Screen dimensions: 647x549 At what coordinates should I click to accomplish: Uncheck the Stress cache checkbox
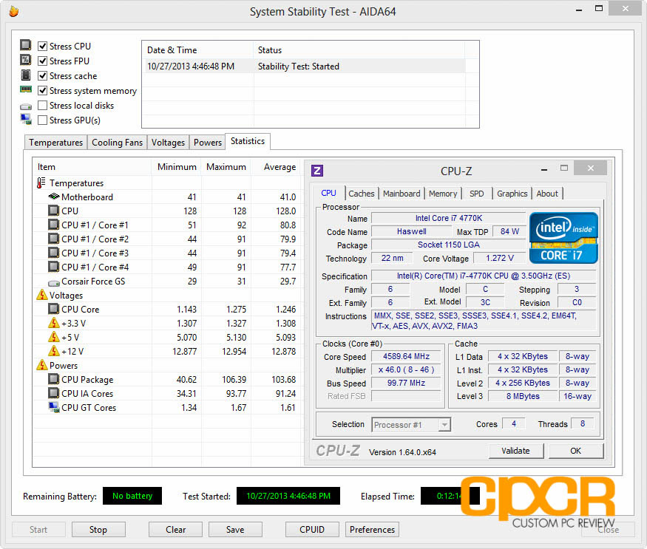coord(42,75)
